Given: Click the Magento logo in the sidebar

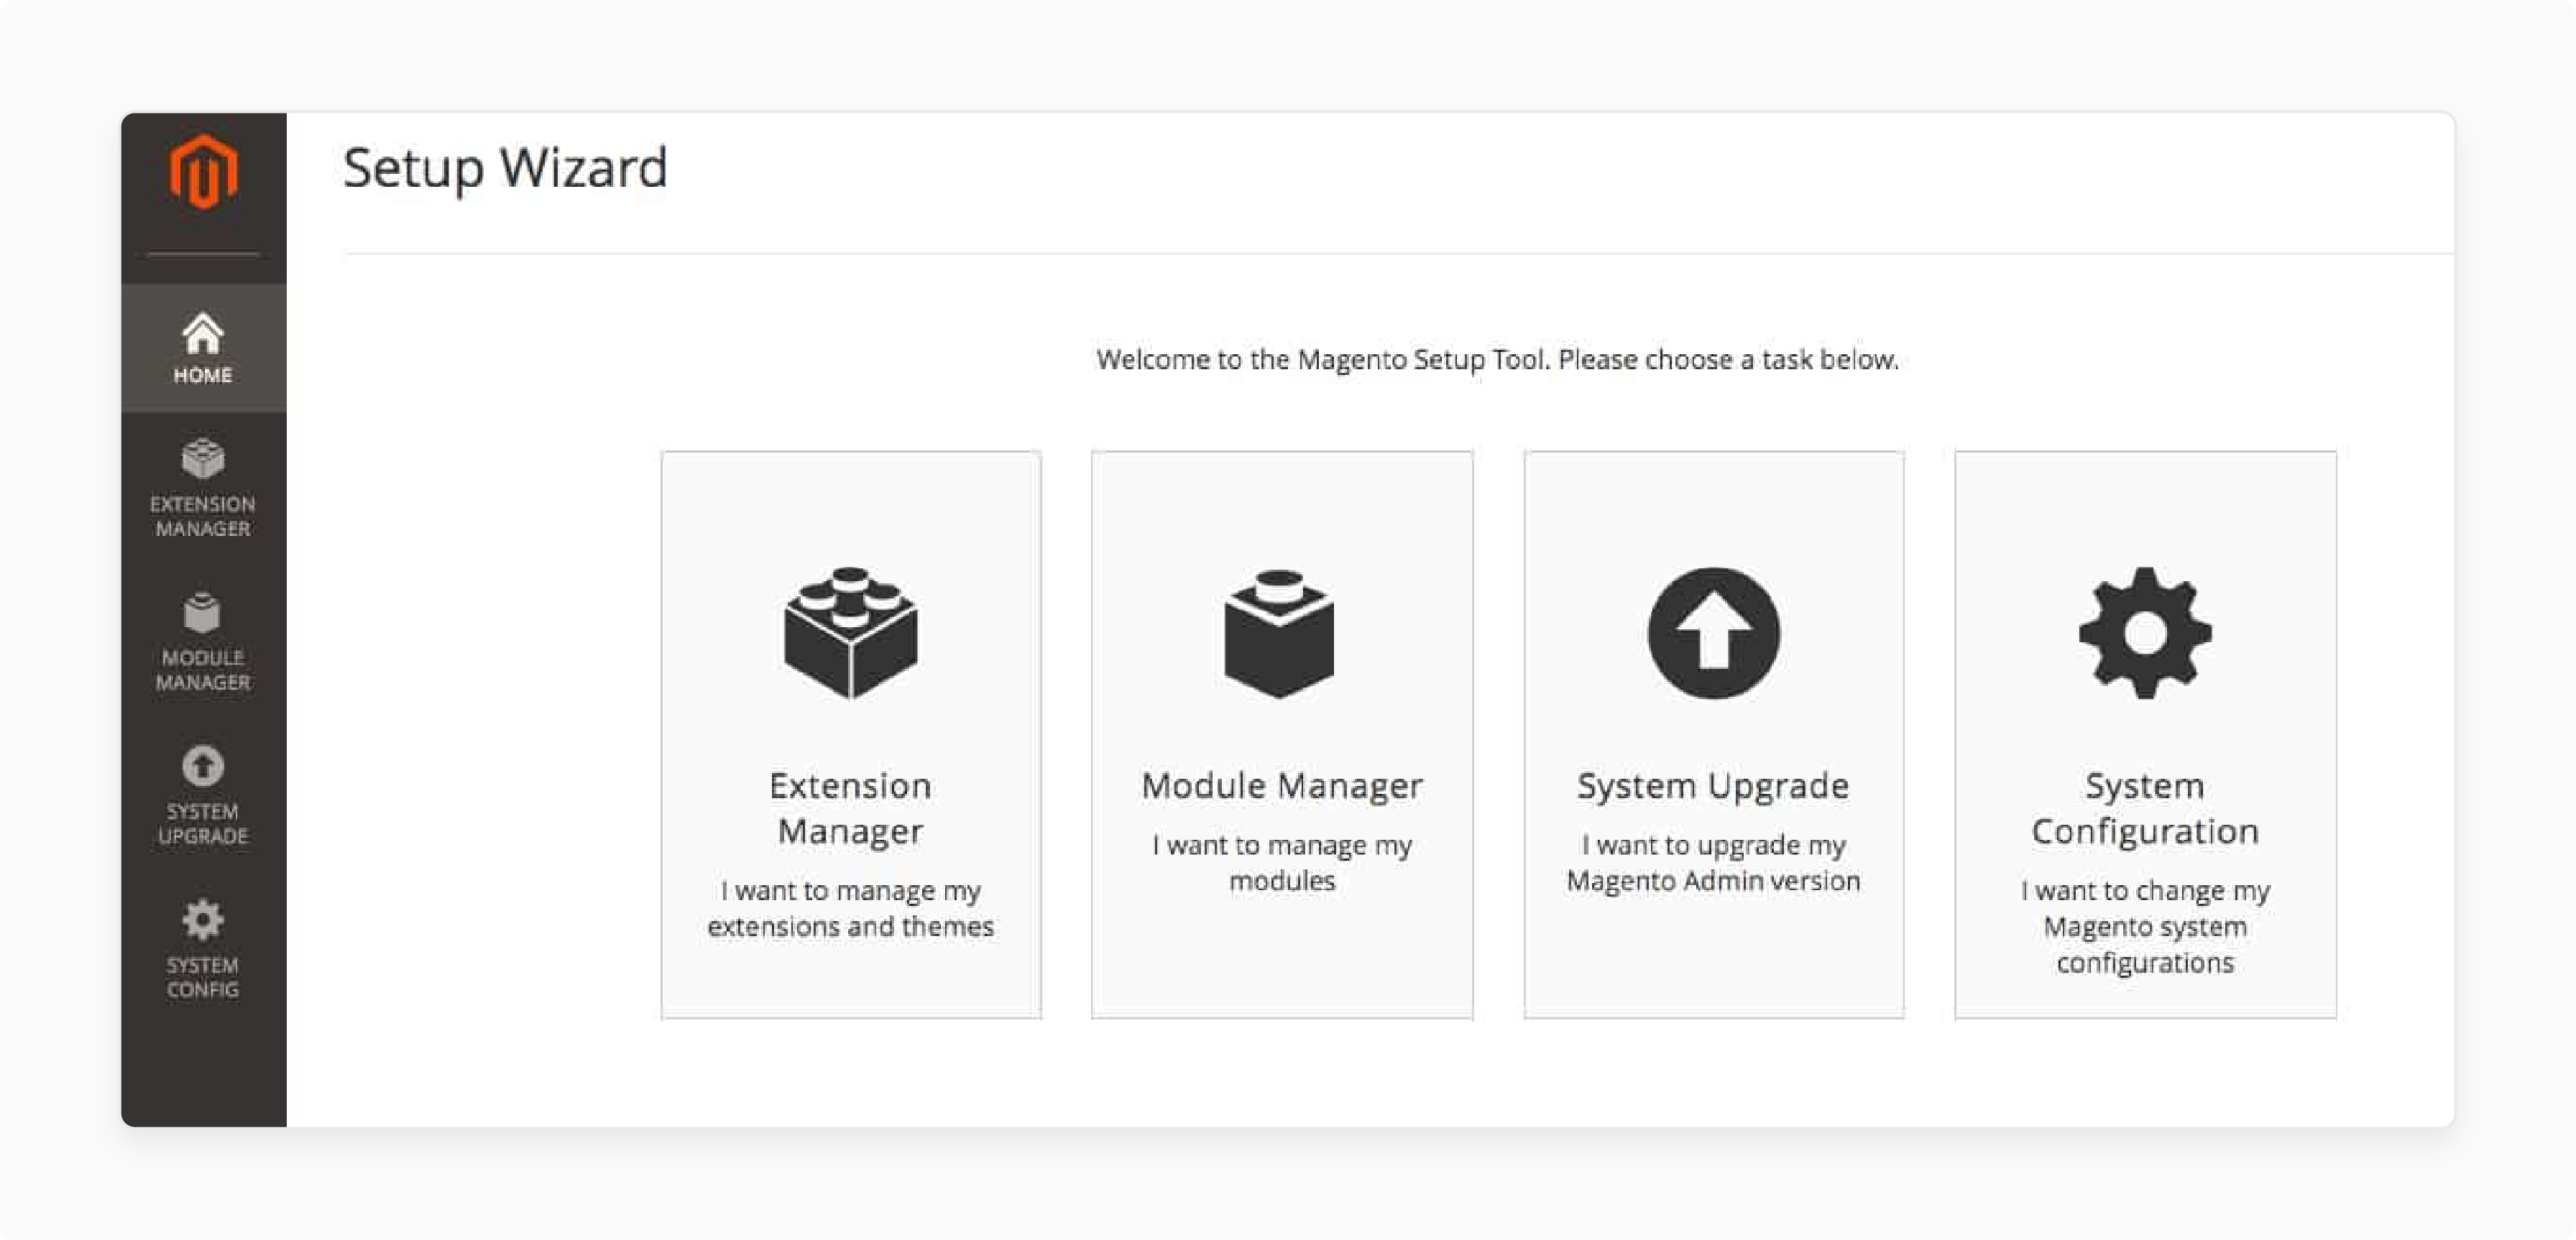Looking at the screenshot, I should click(x=203, y=171).
